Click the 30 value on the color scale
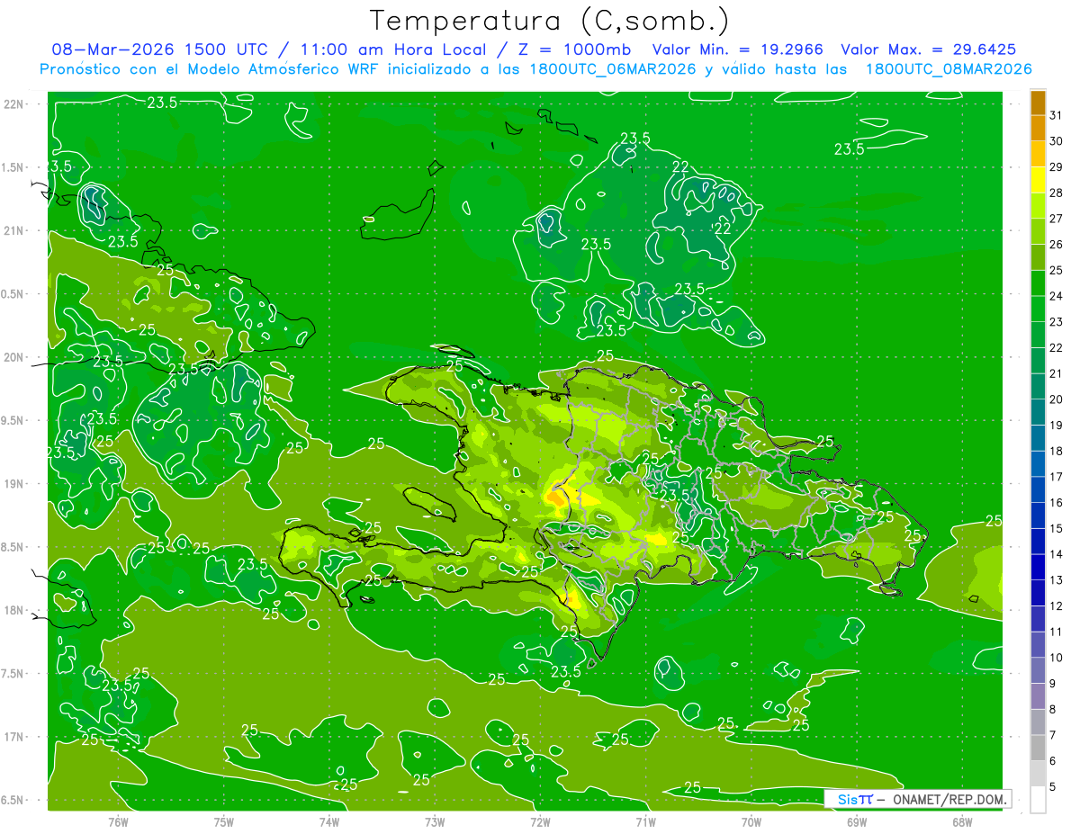This screenshot has height=834, width=1080. [x=1056, y=141]
